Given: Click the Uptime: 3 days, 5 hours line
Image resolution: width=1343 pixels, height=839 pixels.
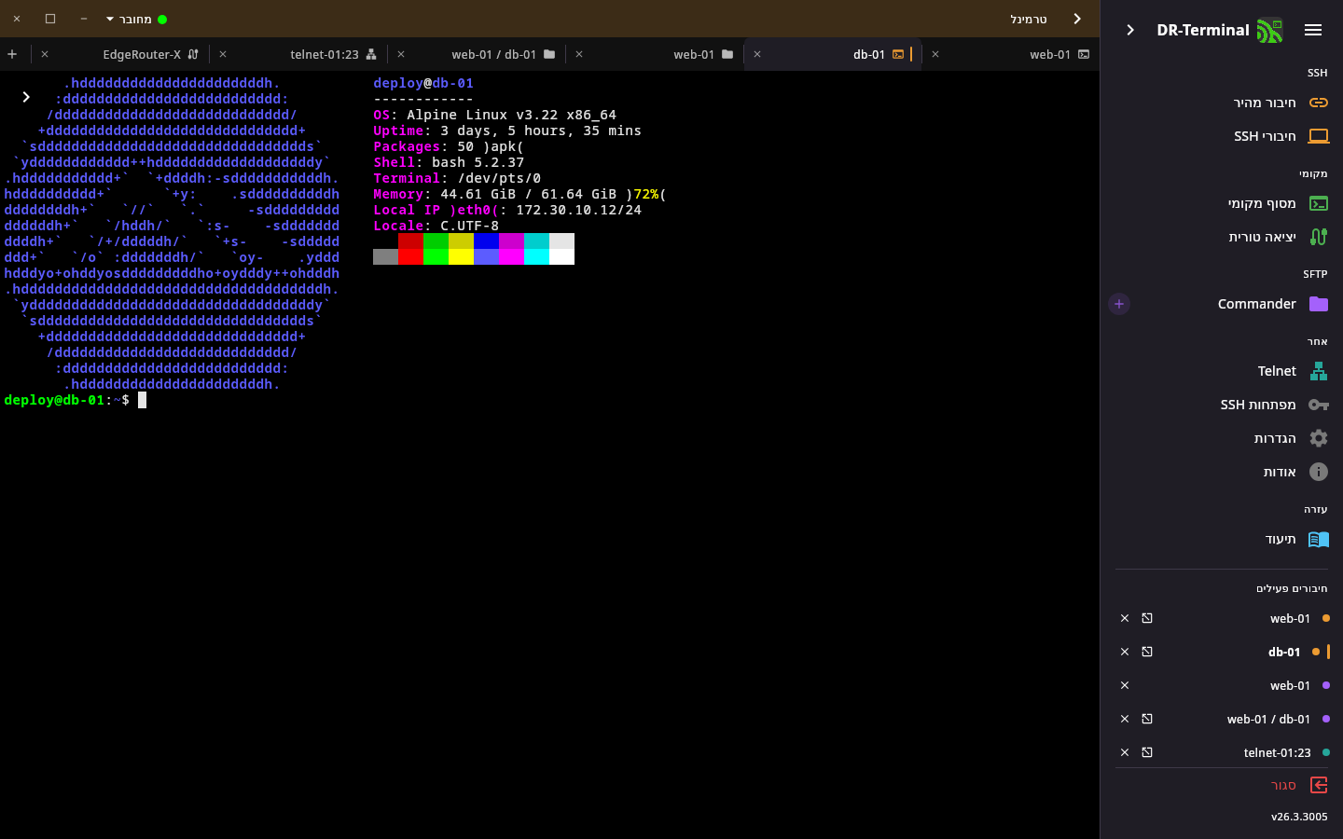Looking at the screenshot, I should (x=507, y=131).
